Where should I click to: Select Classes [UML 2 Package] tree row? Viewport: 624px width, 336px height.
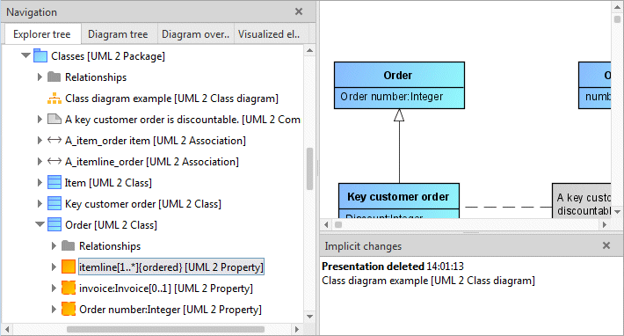pyautogui.click(x=108, y=56)
